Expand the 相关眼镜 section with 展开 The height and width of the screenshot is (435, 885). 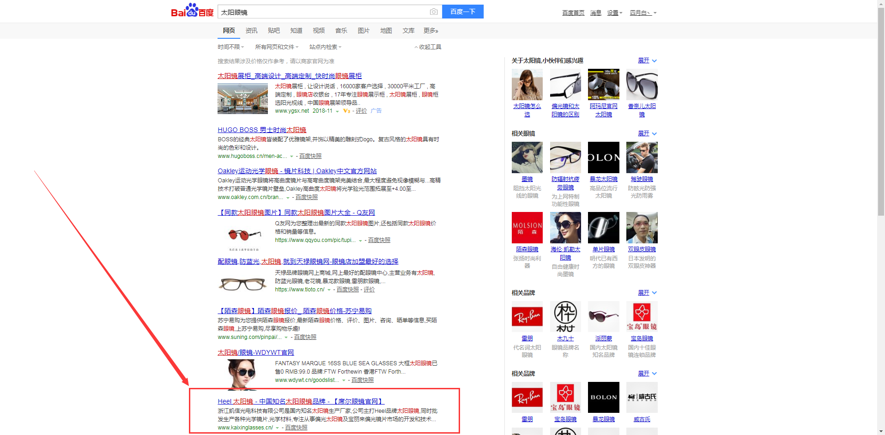click(x=647, y=133)
